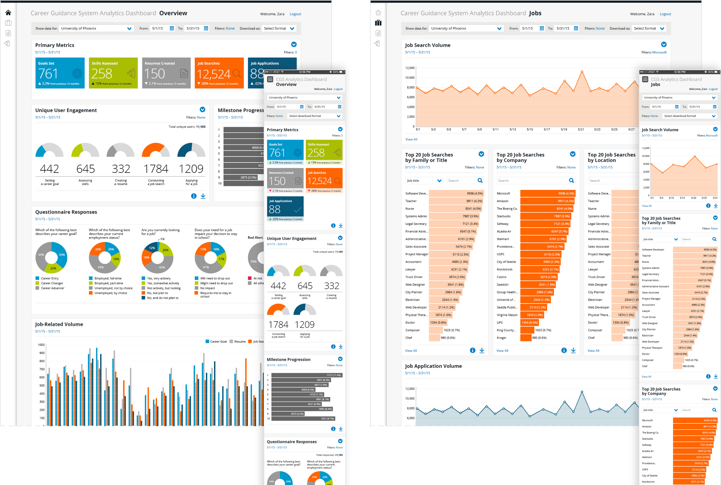
Task: Click the goals target icon in Overview sidebar
Action: 8,33
